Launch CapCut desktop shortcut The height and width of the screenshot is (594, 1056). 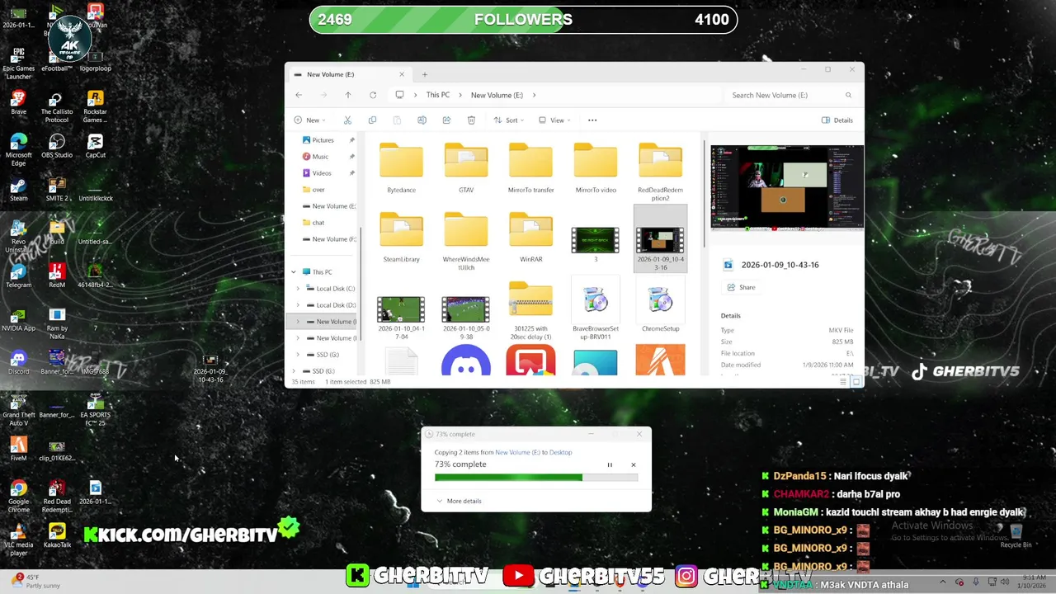point(96,147)
